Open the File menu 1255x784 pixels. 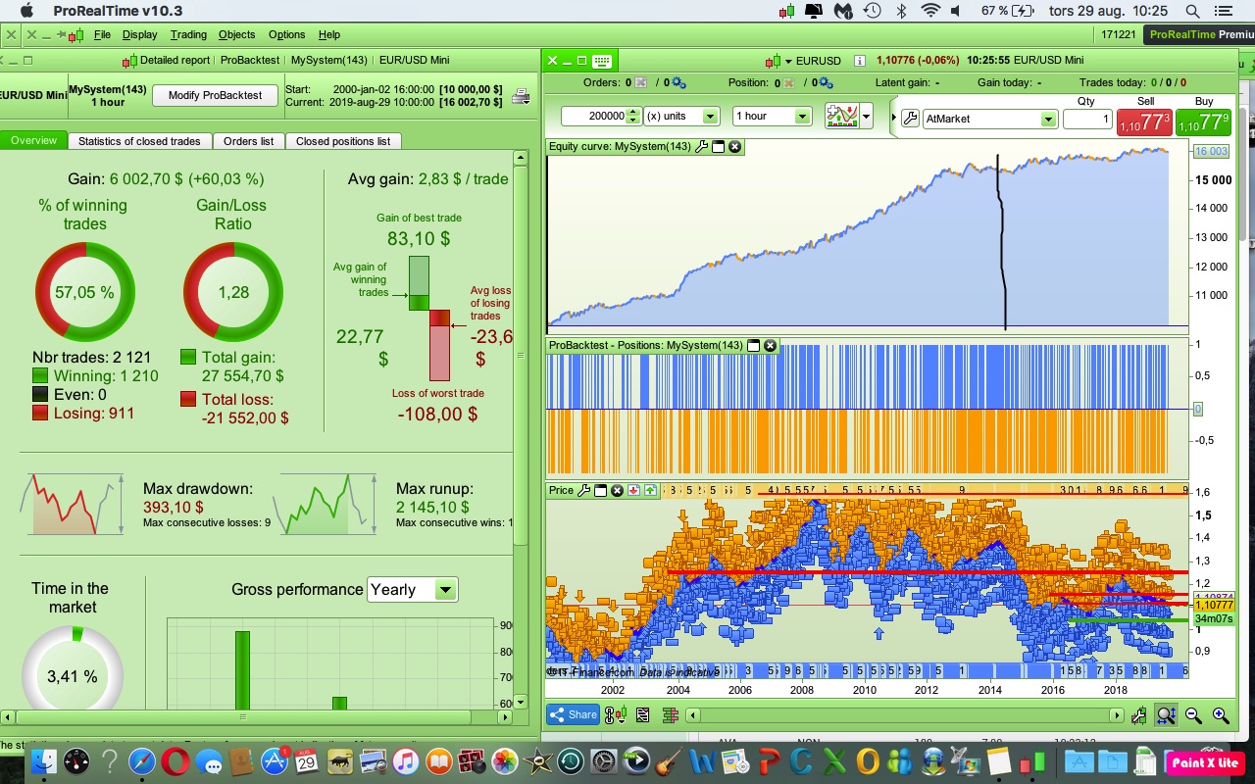point(102,34)
